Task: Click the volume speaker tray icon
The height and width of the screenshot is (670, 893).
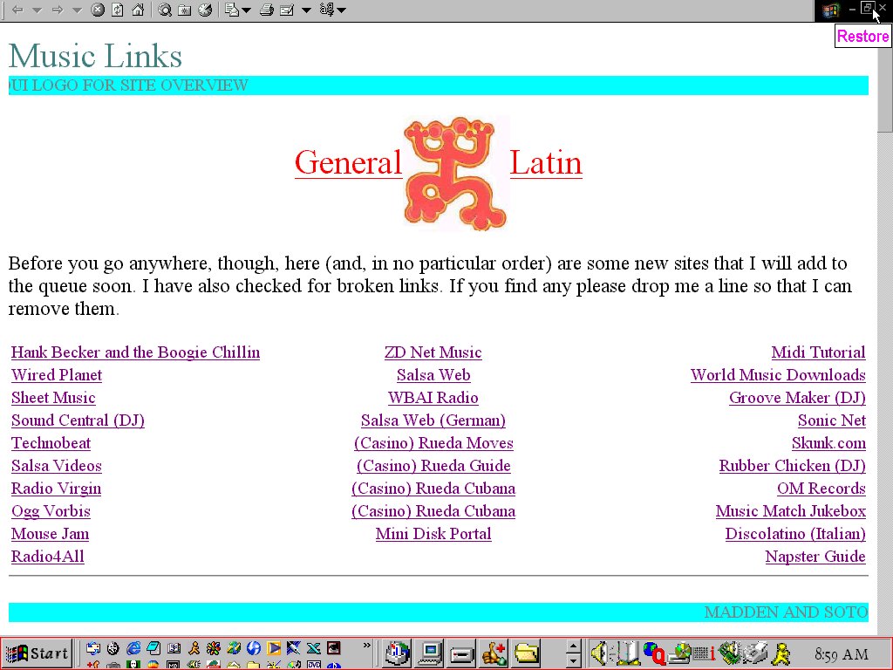Action: 599,653
